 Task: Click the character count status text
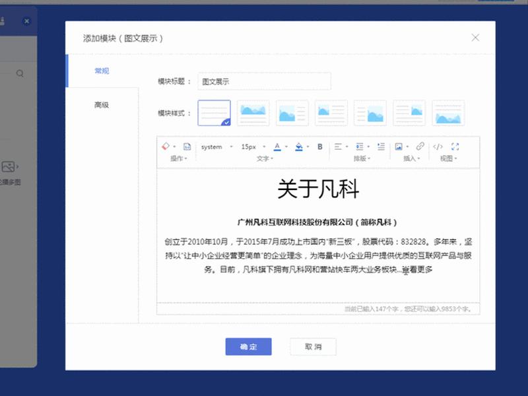[x=408, y=309]
